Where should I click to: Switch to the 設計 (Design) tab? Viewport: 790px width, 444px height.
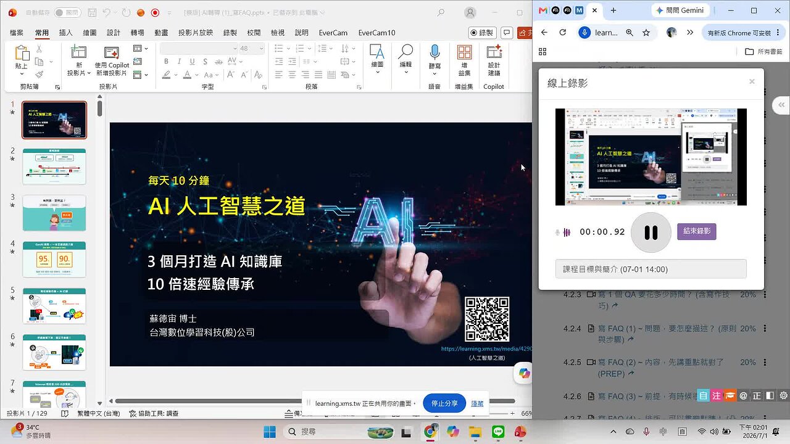pyautogui.click(x=114, y=33)
